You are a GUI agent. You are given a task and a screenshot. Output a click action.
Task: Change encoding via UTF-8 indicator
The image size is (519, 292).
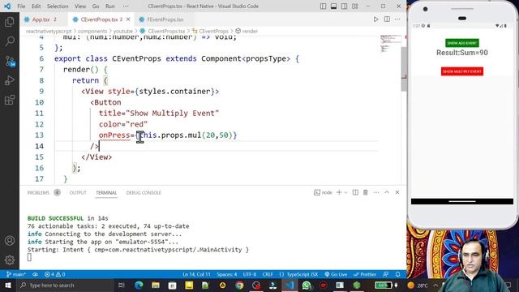250,274
